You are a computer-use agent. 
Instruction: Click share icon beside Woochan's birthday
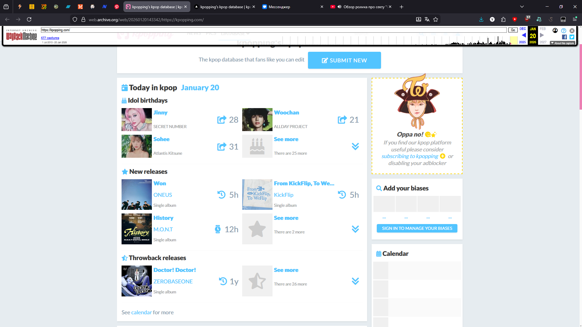click(x=342, y=120)
